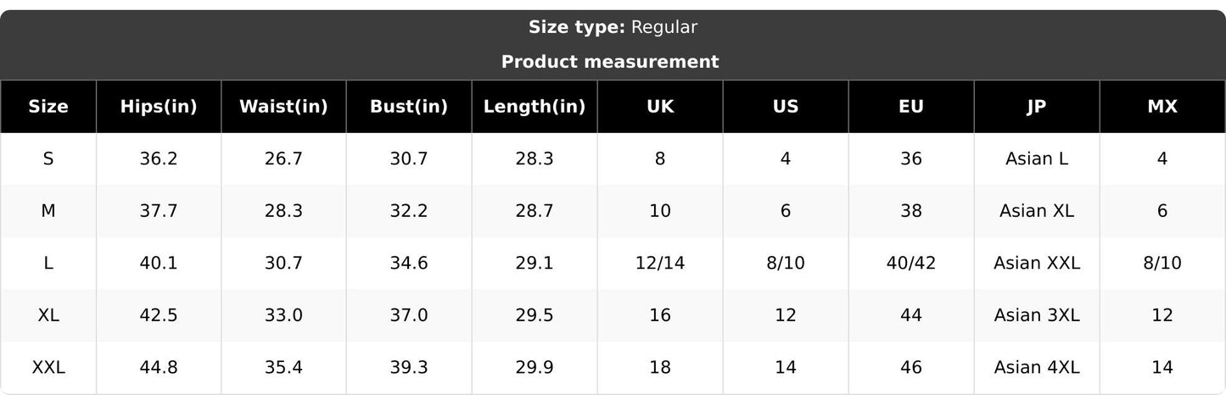Click the Size column header

click(x=48, y=107)
